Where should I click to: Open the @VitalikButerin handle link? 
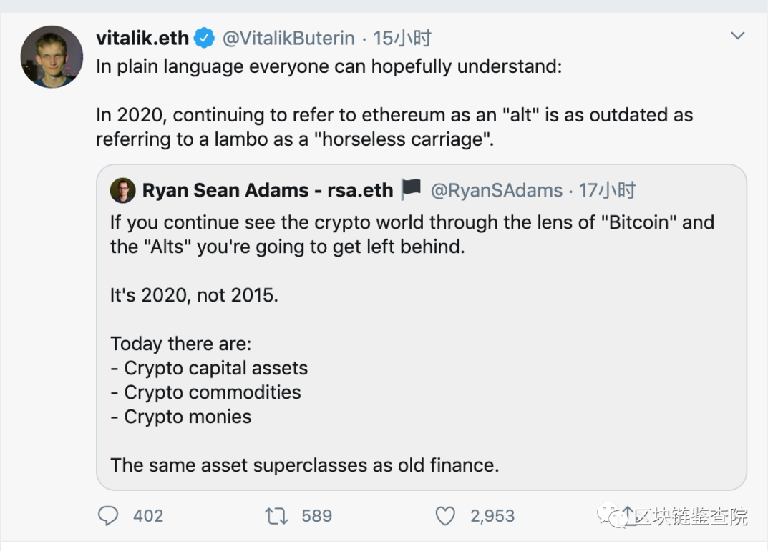tap(288, 38)
